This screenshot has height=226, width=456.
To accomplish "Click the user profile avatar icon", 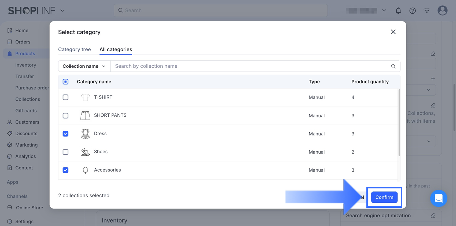I will tap(442, 11).
